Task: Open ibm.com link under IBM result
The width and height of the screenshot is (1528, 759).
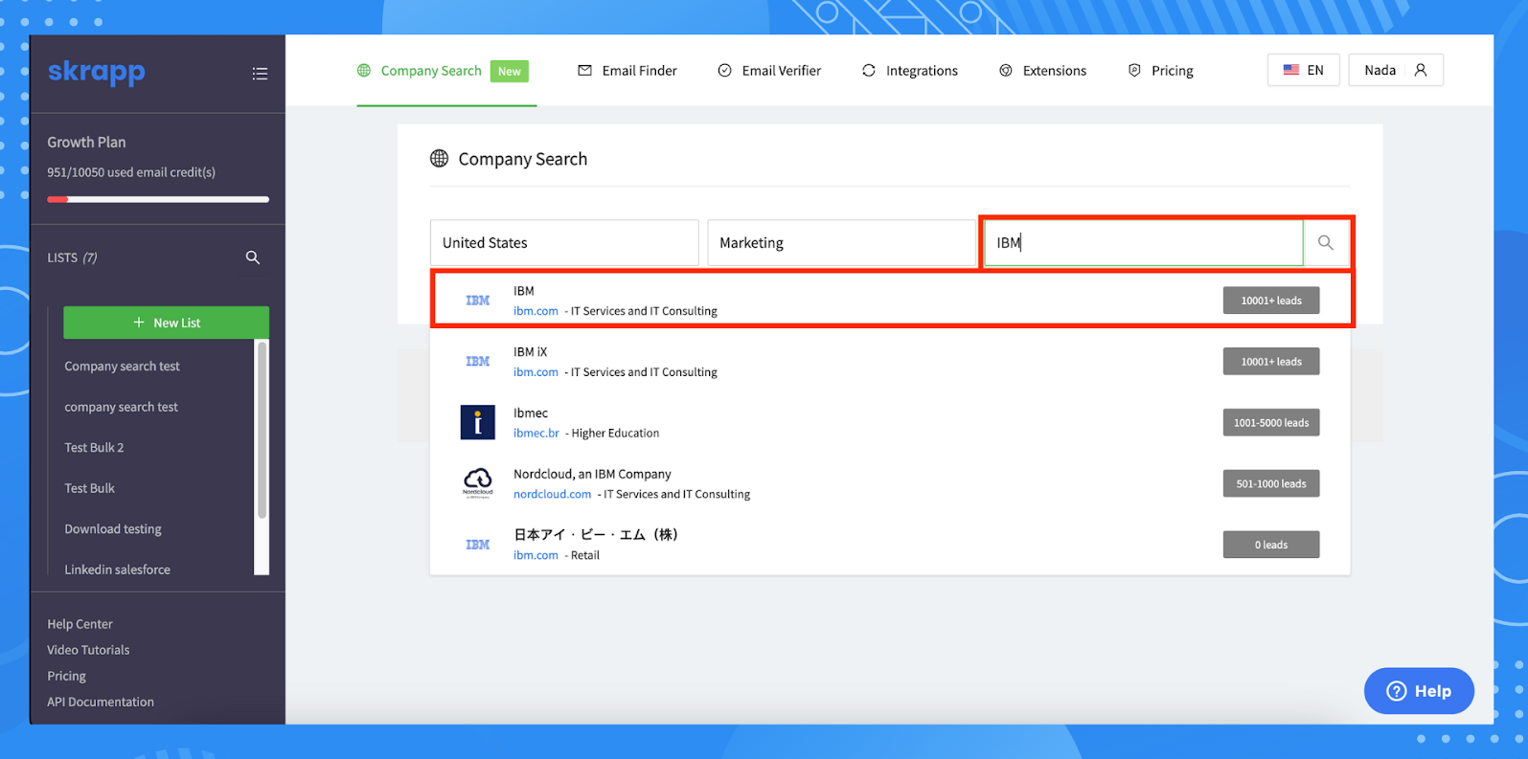Action: 536,311
